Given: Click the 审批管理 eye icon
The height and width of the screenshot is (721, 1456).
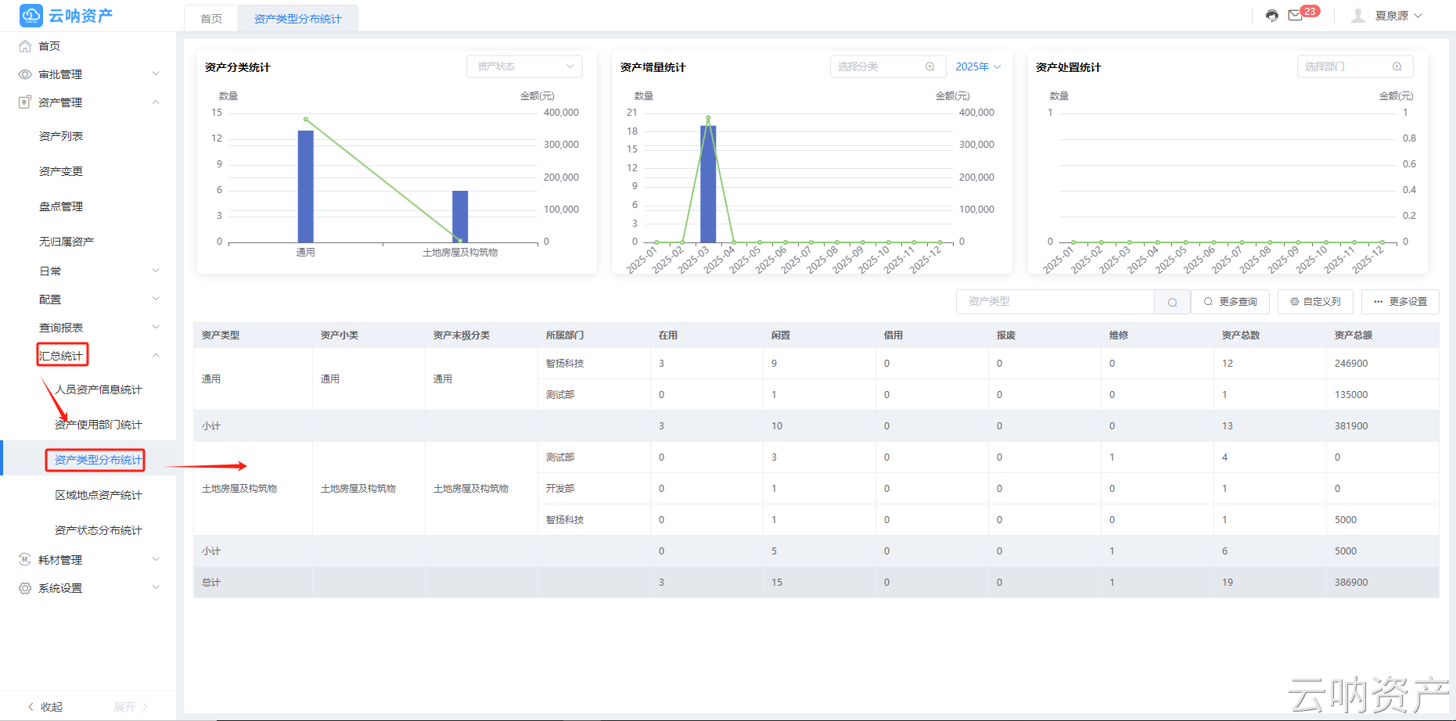Looking at the screenshot, I should tap(25, 74).
